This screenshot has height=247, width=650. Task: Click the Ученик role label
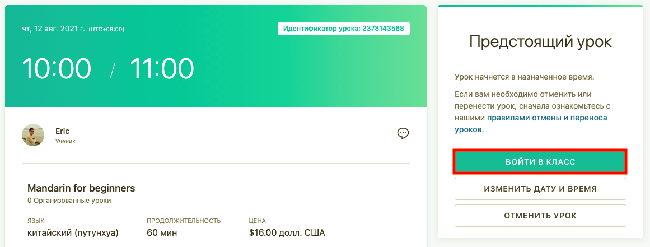66,141
